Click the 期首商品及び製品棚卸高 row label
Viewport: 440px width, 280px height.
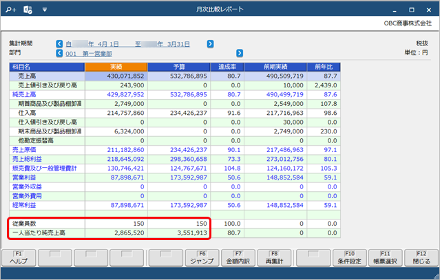pyautogui.click(x=50, y=104)
